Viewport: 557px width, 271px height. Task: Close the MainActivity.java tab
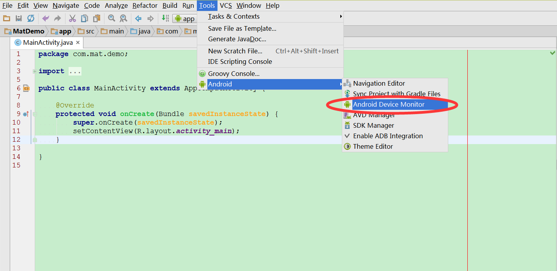coord(78,43)
